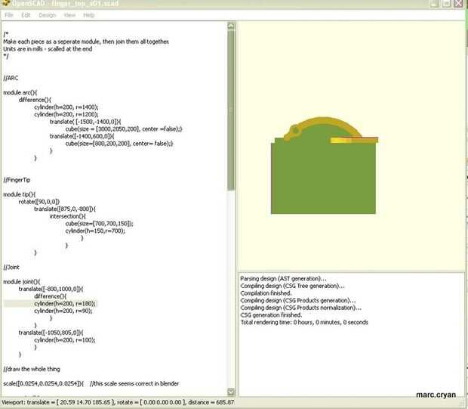Open the Edit menu
This screenshot has height=409, width=468.
[x=26, y=15]
